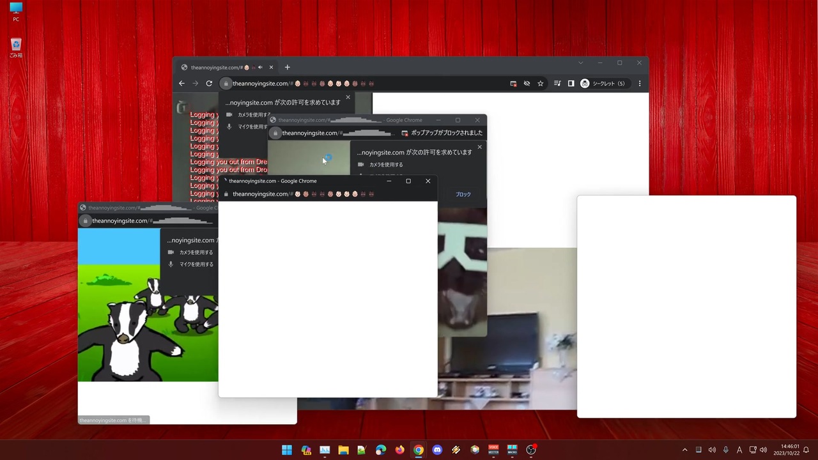Open the media controls icon in main toolbar

pyautogui.click(x=557, y=84)
